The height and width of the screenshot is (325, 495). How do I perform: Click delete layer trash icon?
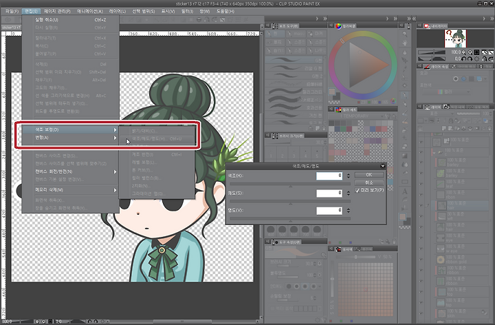coord(489,128)
